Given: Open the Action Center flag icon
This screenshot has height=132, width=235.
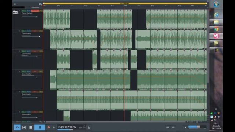Looking at the screenshot, I should coord(215,120).
